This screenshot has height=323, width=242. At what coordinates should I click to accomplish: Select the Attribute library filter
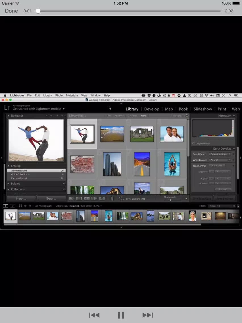119,116
